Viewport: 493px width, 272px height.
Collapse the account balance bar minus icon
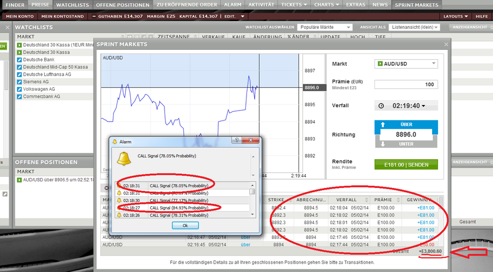[x=94, y=17]
